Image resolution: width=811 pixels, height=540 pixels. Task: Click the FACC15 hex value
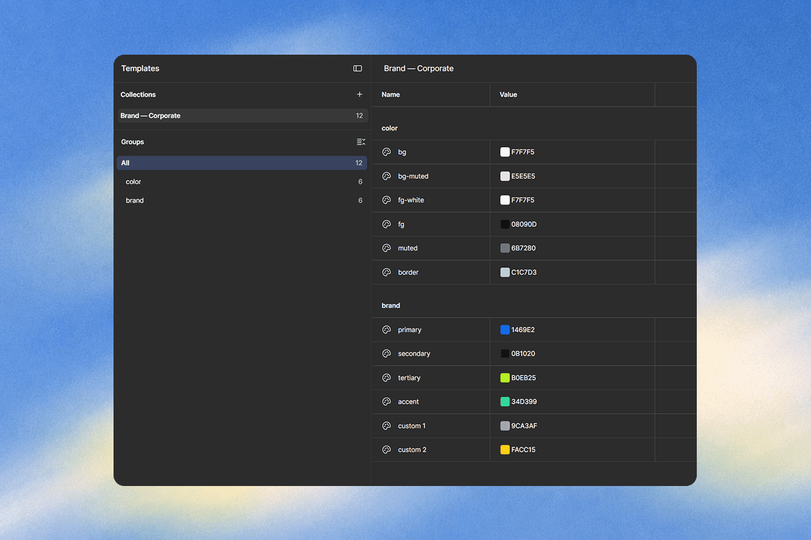click(524, 450)
